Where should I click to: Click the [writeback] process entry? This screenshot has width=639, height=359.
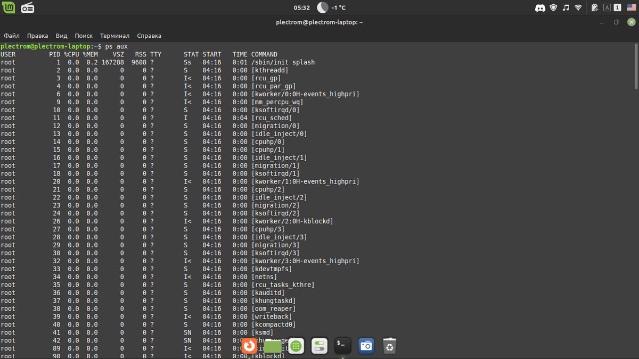[272, 317]
